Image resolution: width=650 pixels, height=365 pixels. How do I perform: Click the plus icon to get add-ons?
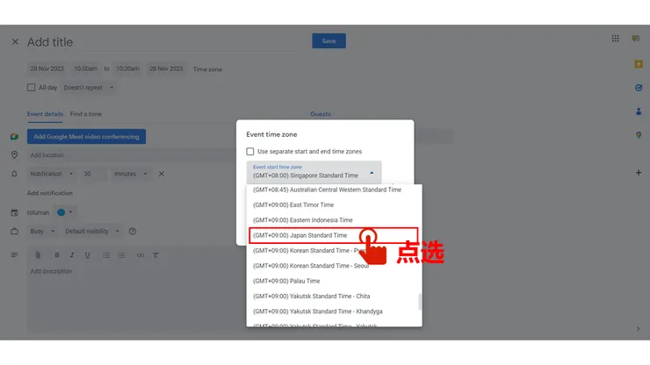pos(639,172)
